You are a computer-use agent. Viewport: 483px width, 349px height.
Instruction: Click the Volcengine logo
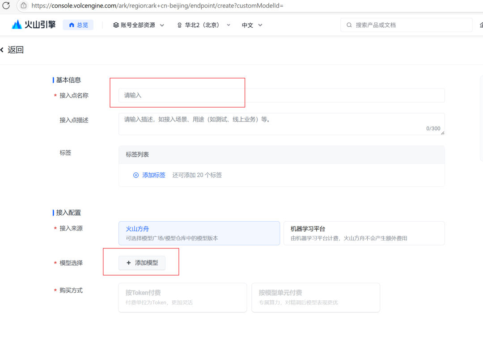(x=34, y=25)
